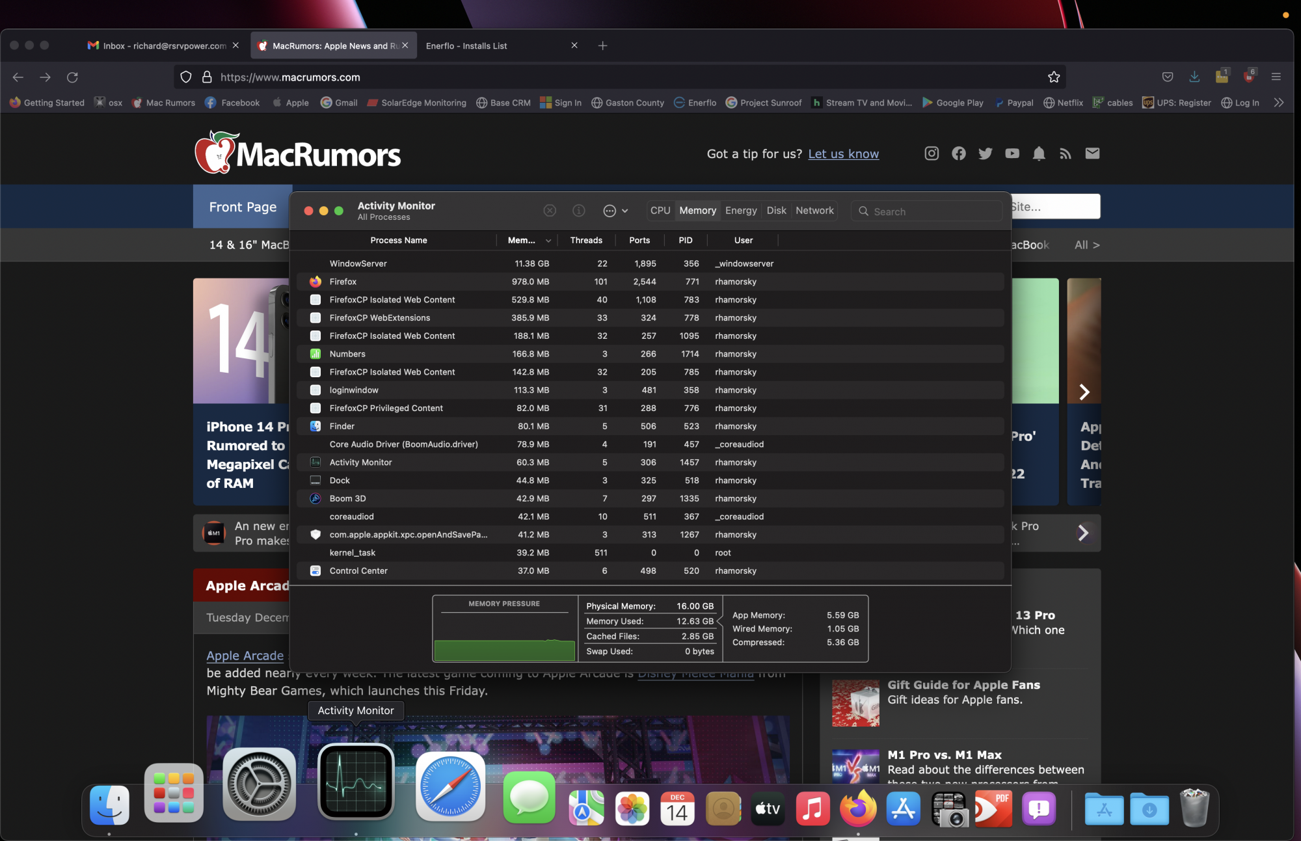Open notification bell icon on MacRumors
1301x841 pixels.
(1039, 154)
